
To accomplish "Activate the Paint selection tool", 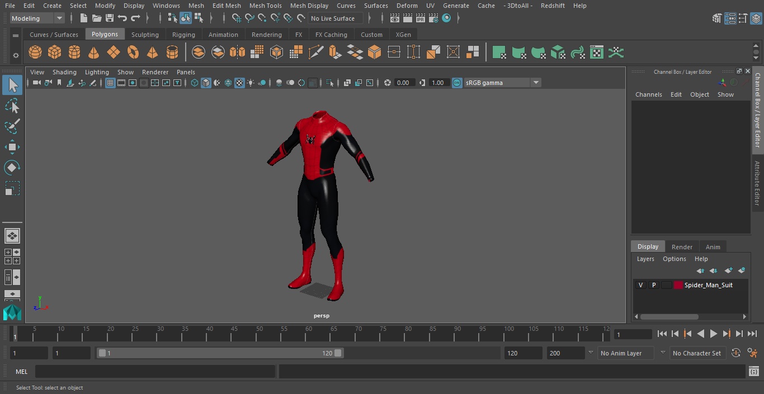I will tap(12, 126).
